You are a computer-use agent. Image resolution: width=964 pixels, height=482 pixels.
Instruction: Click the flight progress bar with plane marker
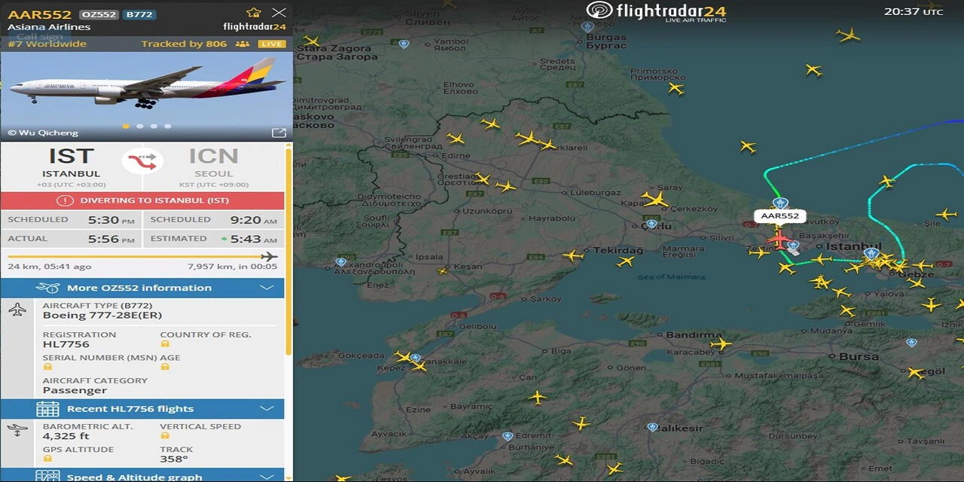tap(142, 257)
